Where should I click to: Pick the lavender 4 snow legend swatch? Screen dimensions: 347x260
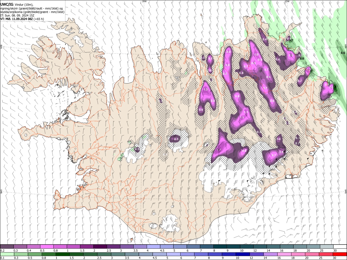(x=153, y=247)
